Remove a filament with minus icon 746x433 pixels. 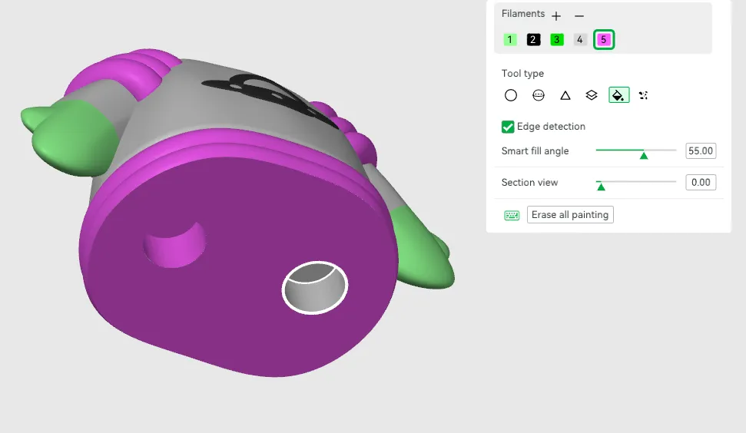579,15
